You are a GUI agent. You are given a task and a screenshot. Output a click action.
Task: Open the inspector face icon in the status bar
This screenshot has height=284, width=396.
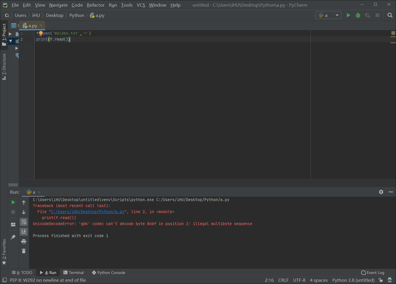point(389,280)
